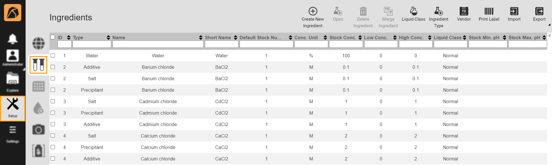Screen dimensions: 552x165
Task: Open the Vendor icon
Action: coord(464,11)
